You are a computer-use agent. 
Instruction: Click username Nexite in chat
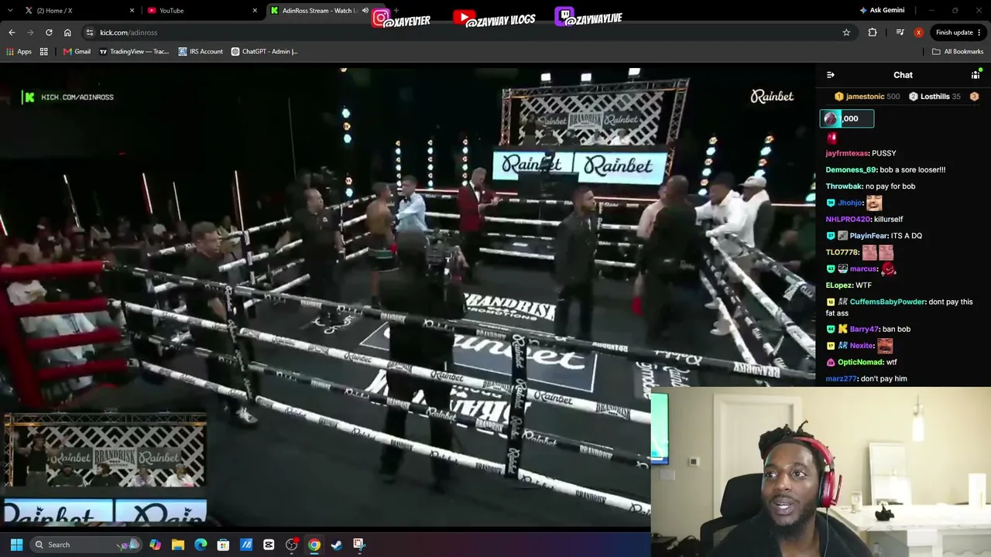pos(862,346)
